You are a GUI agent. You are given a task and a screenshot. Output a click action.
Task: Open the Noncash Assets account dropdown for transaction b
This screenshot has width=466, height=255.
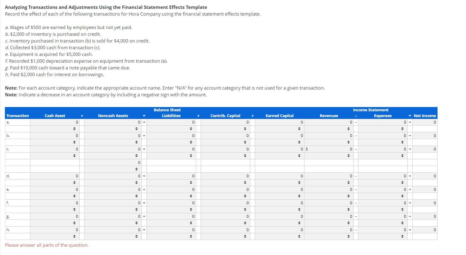136,142
